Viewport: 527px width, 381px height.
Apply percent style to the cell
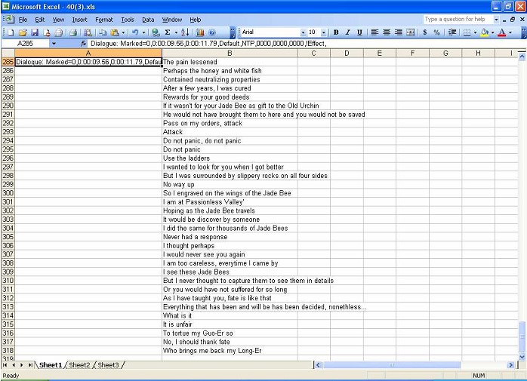(x=436, y=32)
